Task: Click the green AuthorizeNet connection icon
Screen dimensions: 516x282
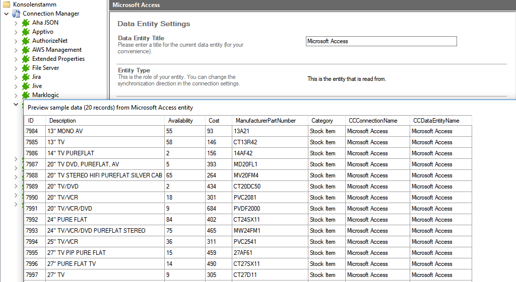Action: pos(26,41)
